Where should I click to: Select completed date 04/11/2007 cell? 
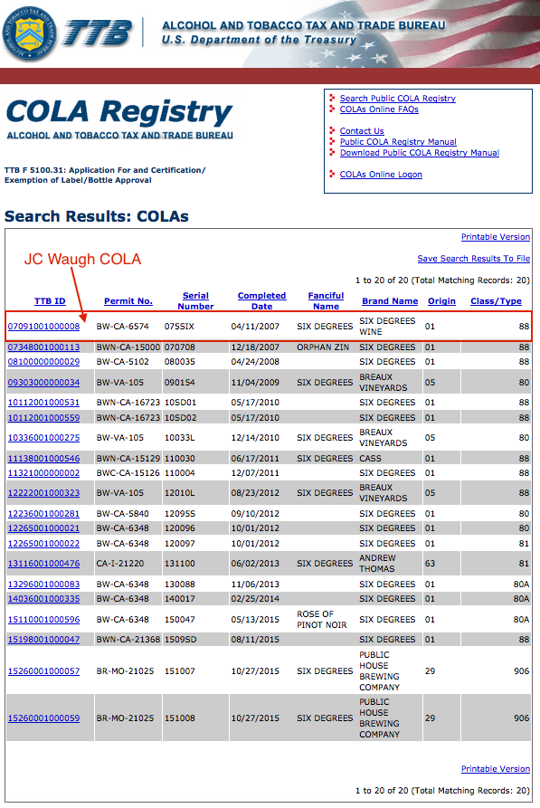coord(255,327)
